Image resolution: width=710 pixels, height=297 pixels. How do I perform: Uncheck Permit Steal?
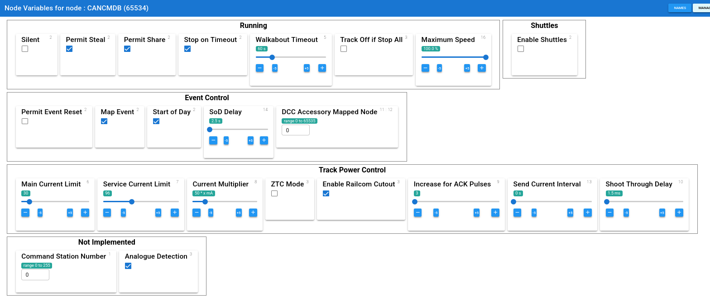[x=69, y=49]
